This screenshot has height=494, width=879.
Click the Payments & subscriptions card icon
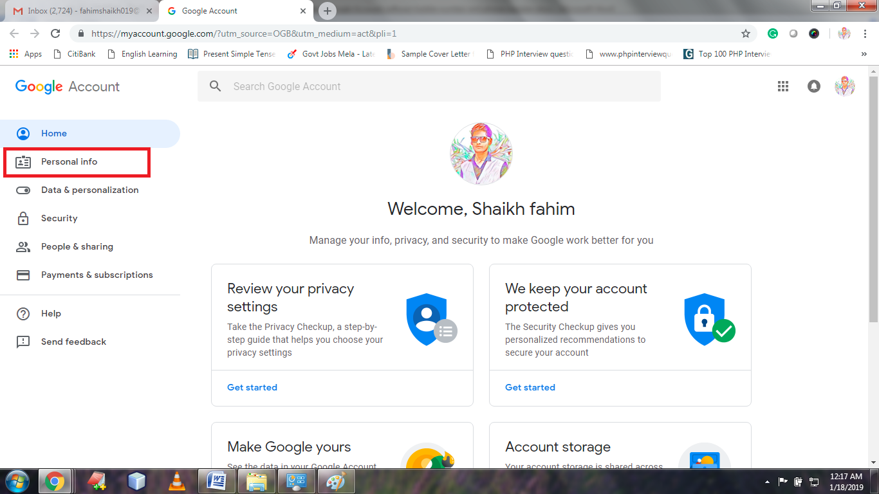pyautogui.click(x=23, y=275)
